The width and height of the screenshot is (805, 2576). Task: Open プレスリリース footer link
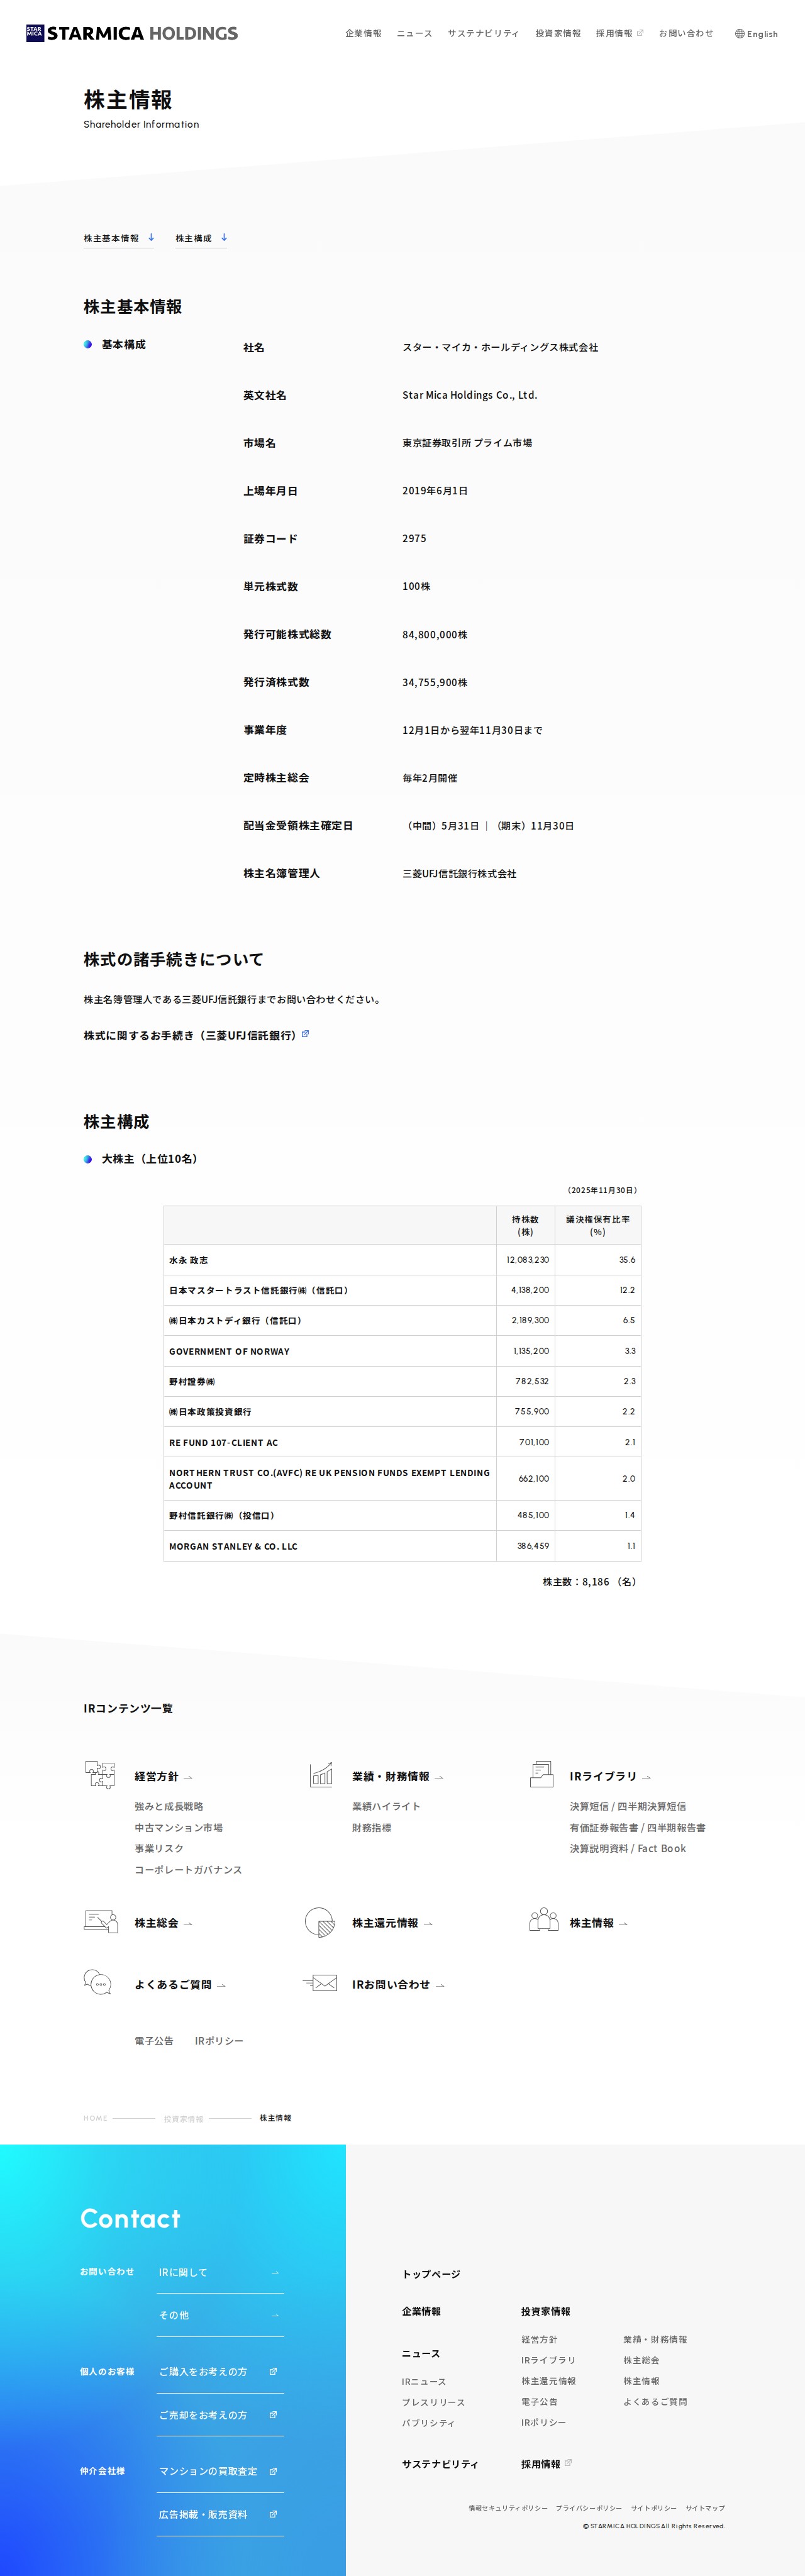pyautogui.click(x=433, y=2402)
